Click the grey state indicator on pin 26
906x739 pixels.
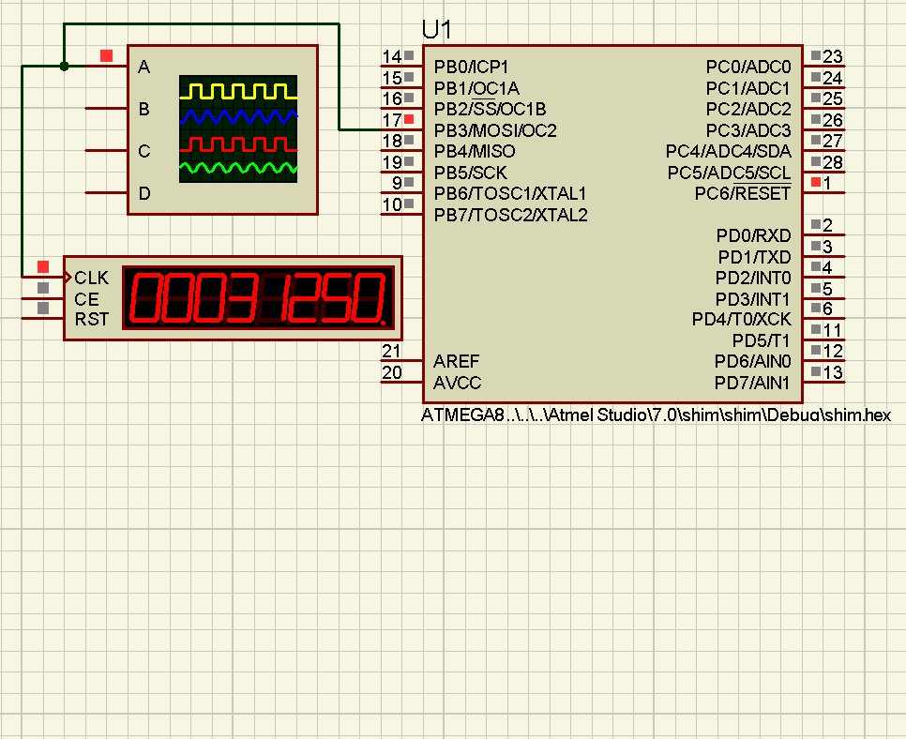tap(816, 119)
